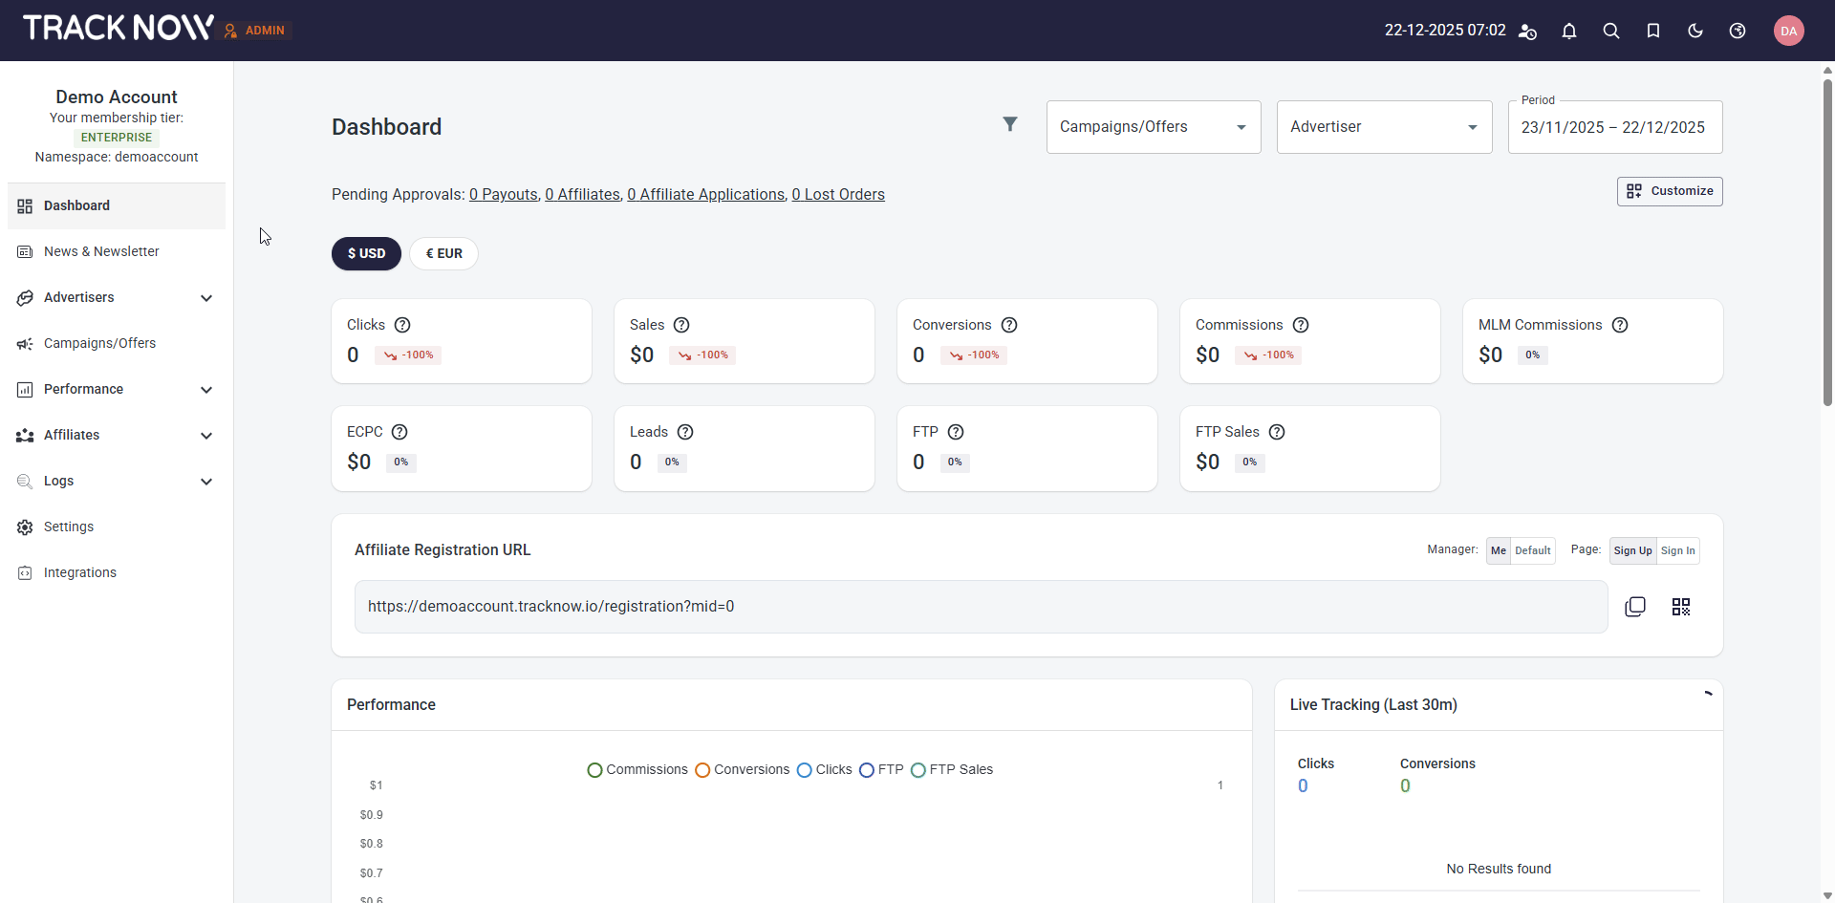
Task: Open the 0 Lost Orders link
Action: [x=837, y=195]
